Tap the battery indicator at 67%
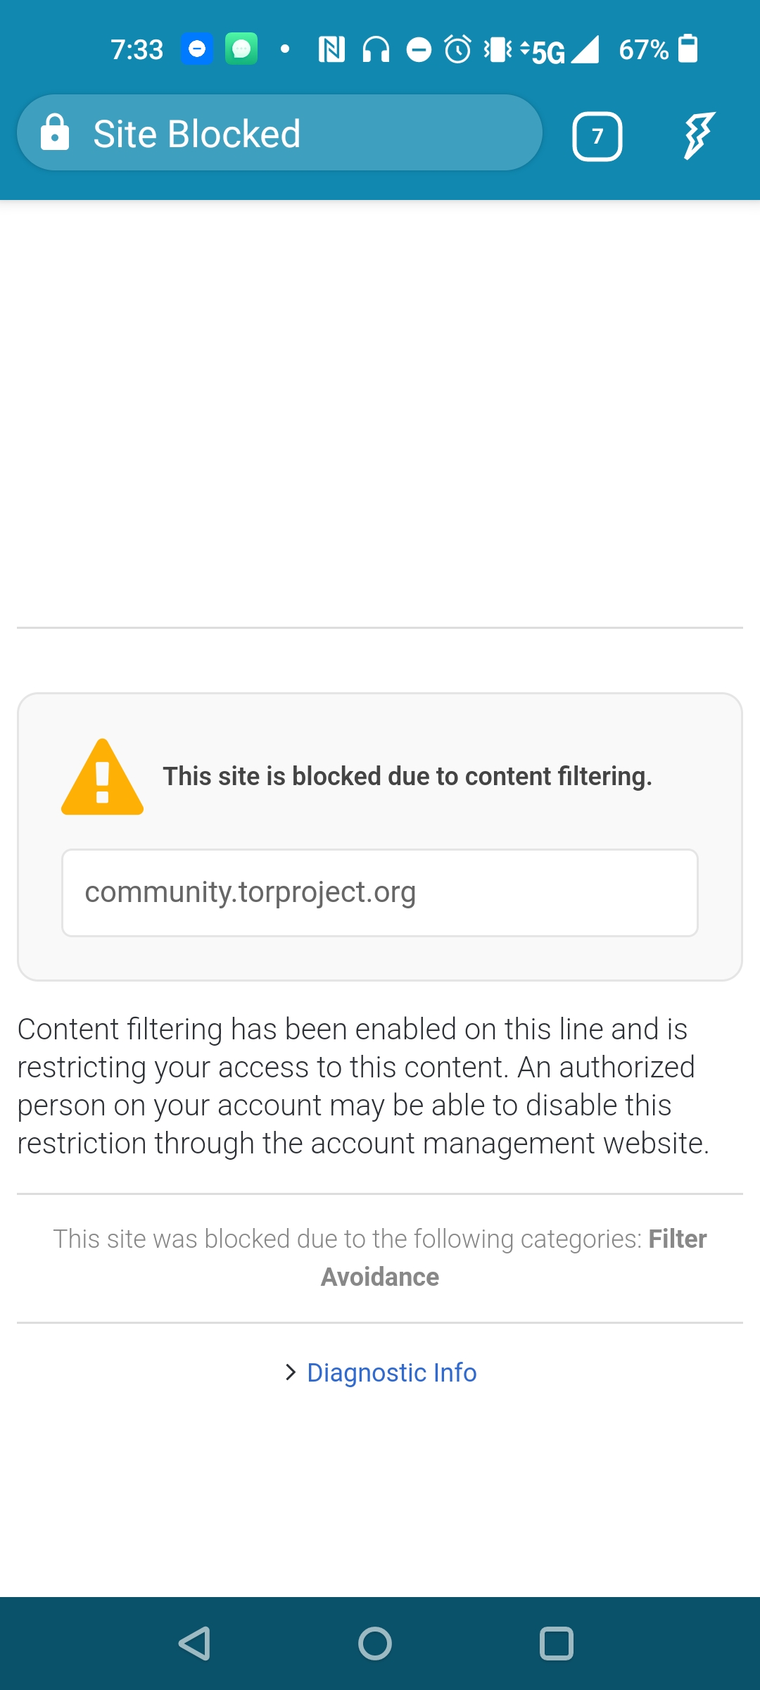Image resolution: width=760 pixels, height=1690 pixels. 688,49
